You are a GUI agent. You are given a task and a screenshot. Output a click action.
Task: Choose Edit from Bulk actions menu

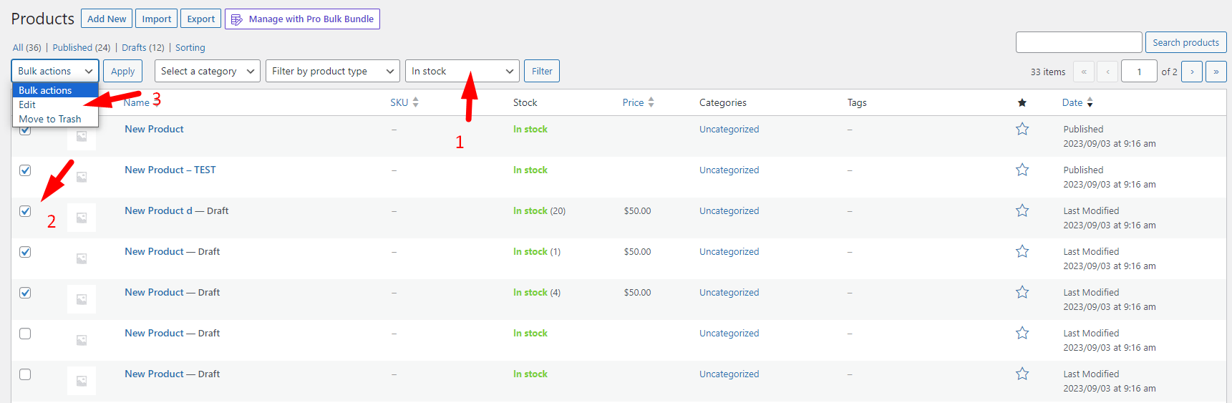[x=28, y=105]
